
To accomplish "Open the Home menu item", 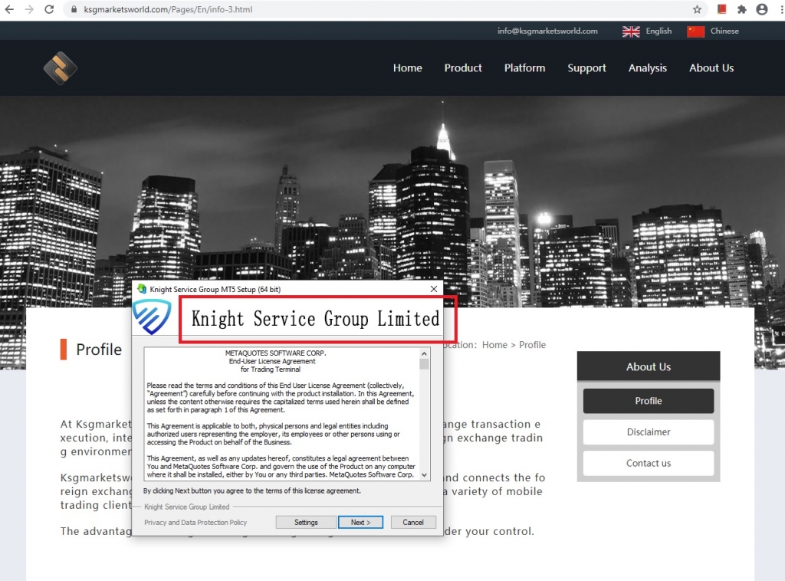I will 408,68.
